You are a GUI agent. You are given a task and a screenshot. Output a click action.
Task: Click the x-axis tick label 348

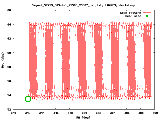pos(70,113)
